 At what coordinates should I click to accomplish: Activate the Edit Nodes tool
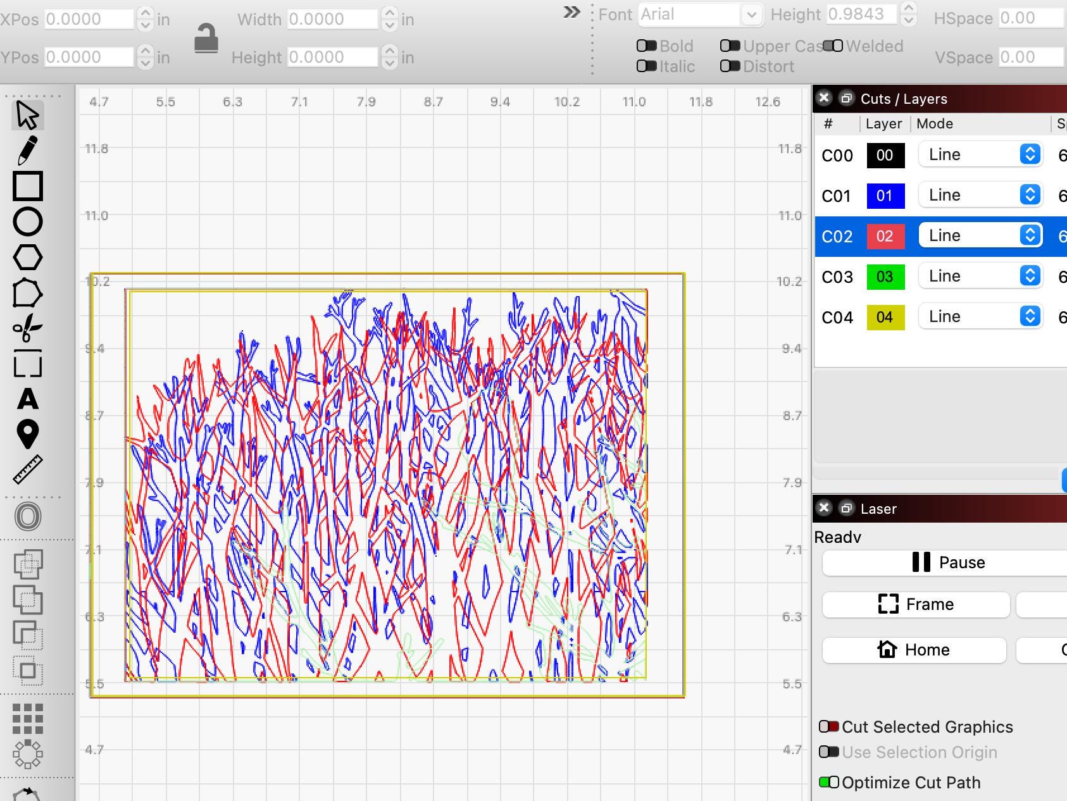click(x=27, y=294)
